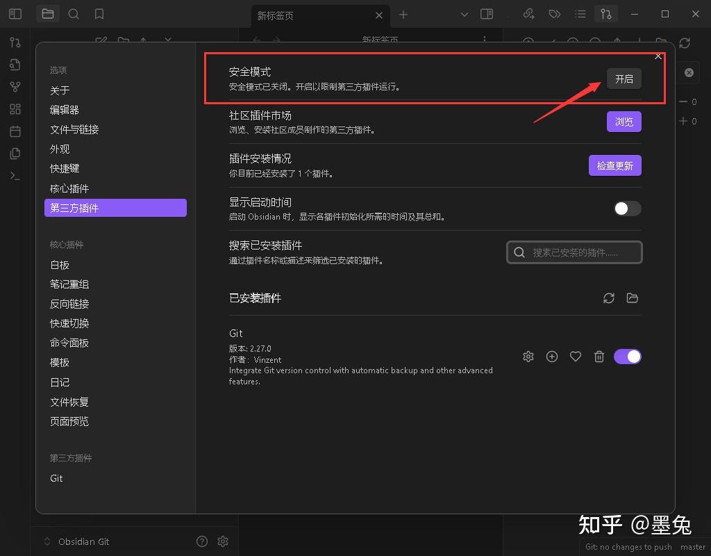Click the terminal icon in left ribbon

[x=15, y=175]
